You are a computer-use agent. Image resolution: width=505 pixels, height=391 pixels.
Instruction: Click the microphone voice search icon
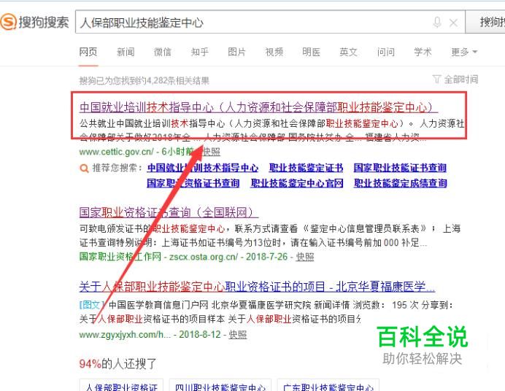pos(437,22)
